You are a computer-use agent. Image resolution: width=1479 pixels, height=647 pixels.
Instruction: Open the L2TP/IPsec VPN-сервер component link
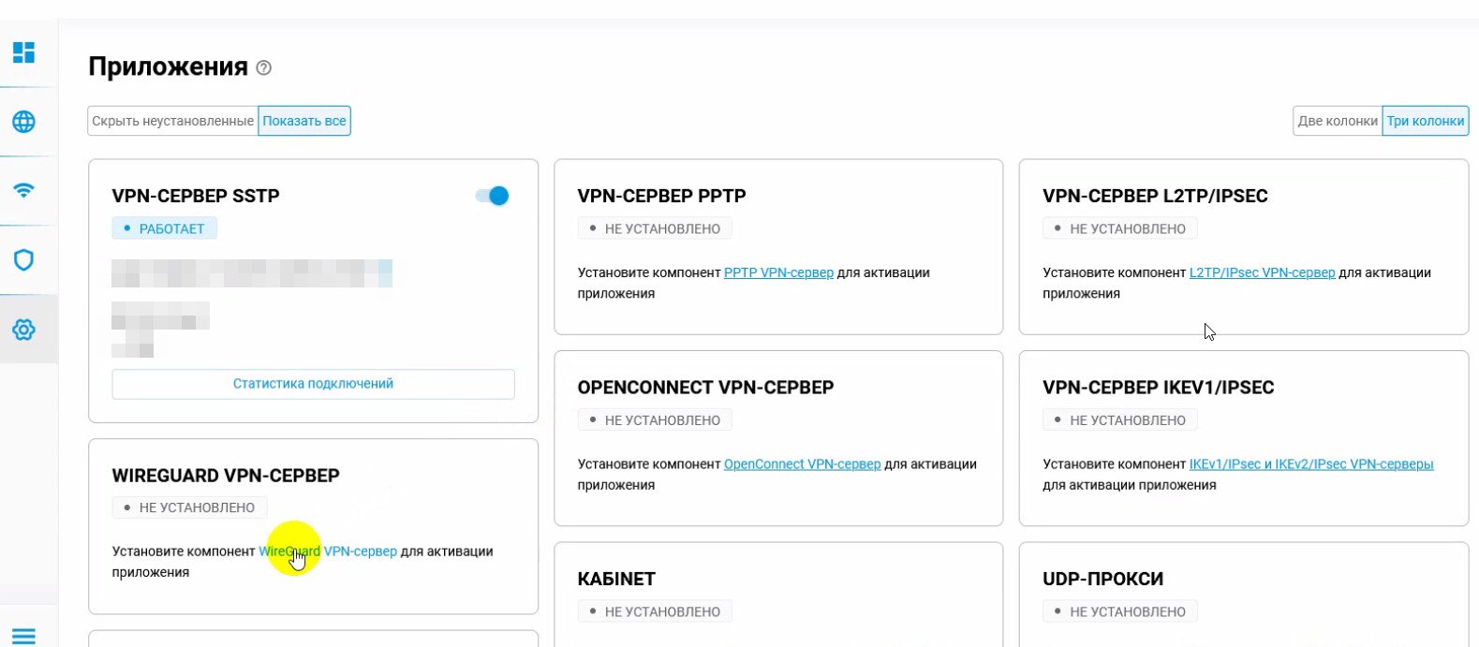(1262, 272)
